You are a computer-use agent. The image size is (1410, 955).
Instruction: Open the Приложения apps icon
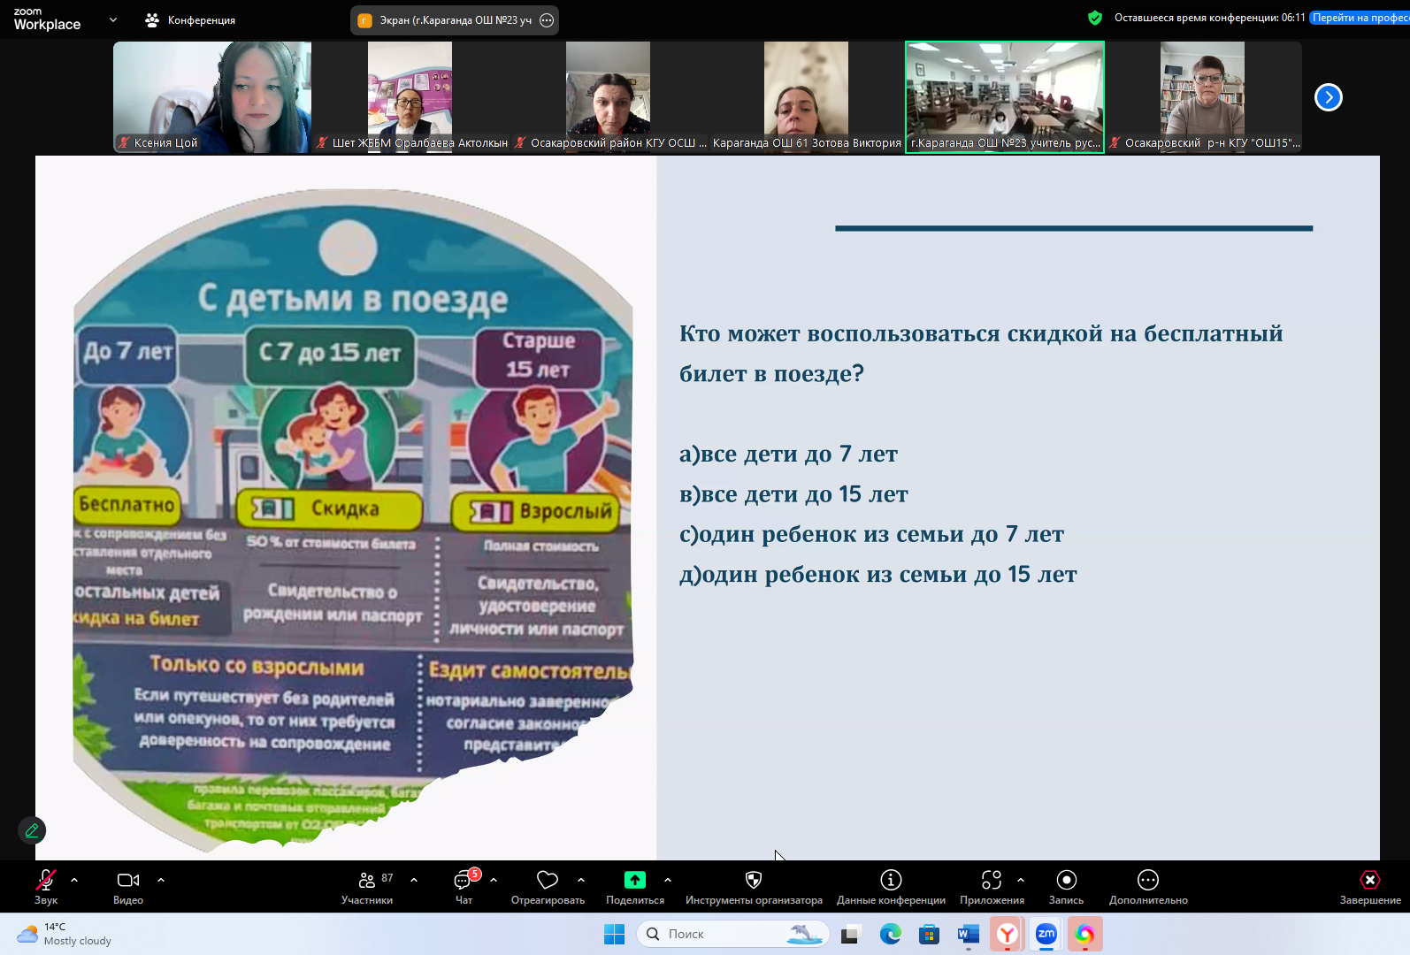(x=992, y=881)
